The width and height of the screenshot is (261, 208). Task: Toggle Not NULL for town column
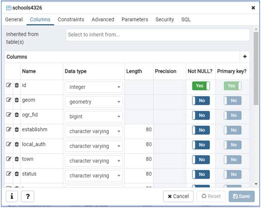(201, 160)
